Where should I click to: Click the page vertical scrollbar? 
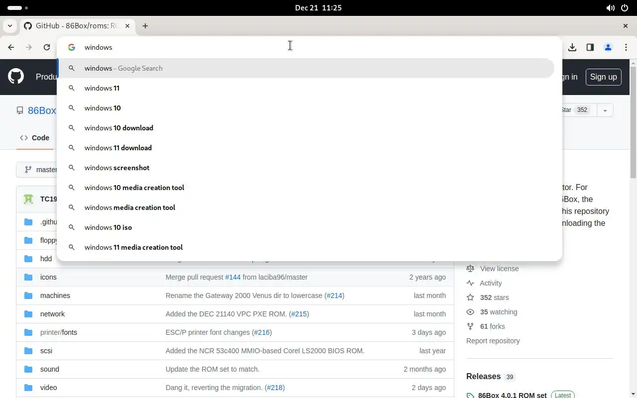pos(633,122)
